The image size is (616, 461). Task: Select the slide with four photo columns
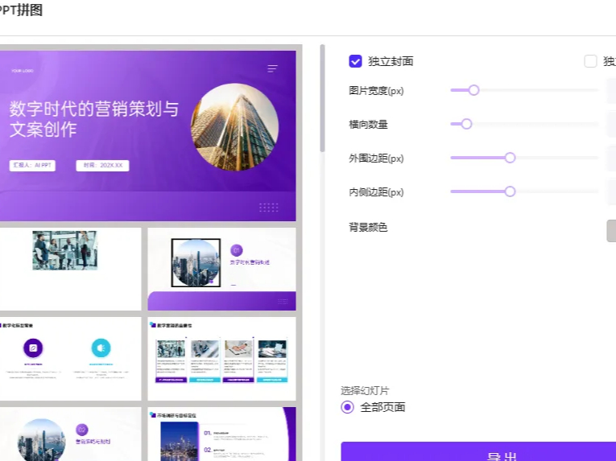click(221, 359)
